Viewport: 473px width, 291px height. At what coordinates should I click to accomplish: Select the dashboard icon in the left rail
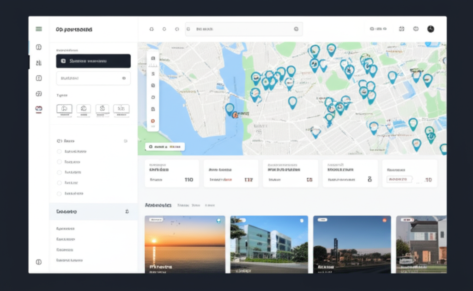39,47
